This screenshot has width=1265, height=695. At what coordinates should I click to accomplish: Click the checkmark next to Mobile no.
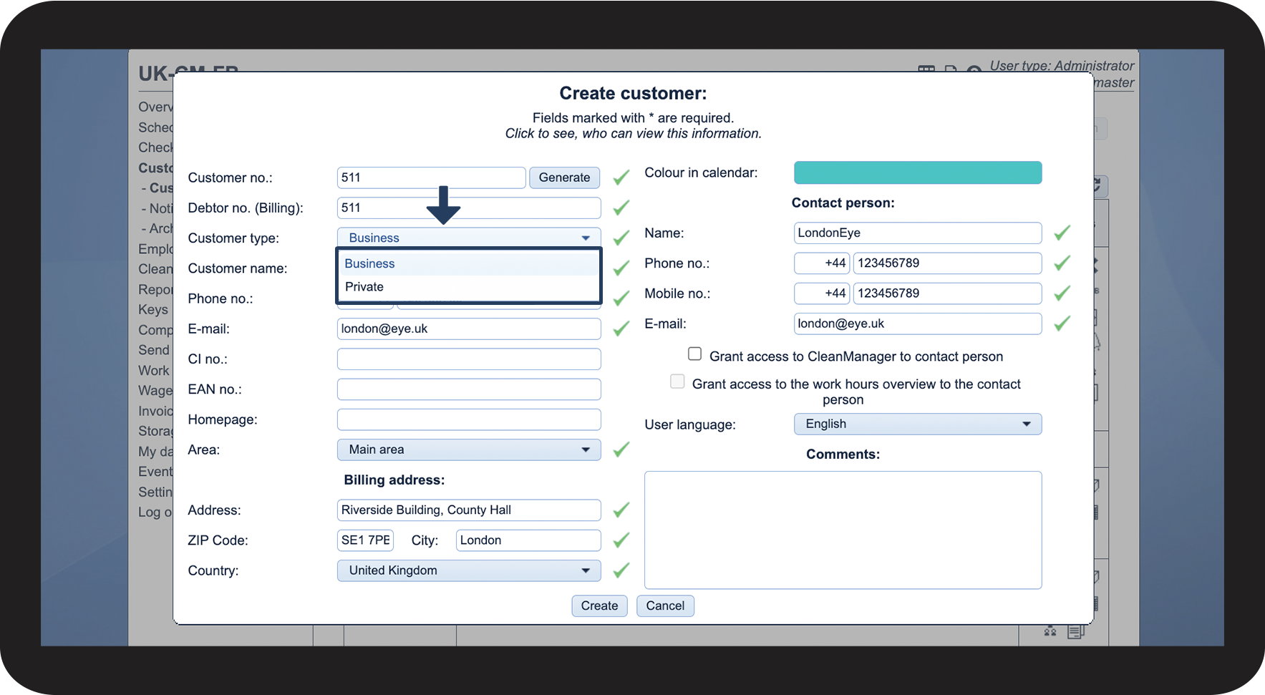coord(1062,293)
